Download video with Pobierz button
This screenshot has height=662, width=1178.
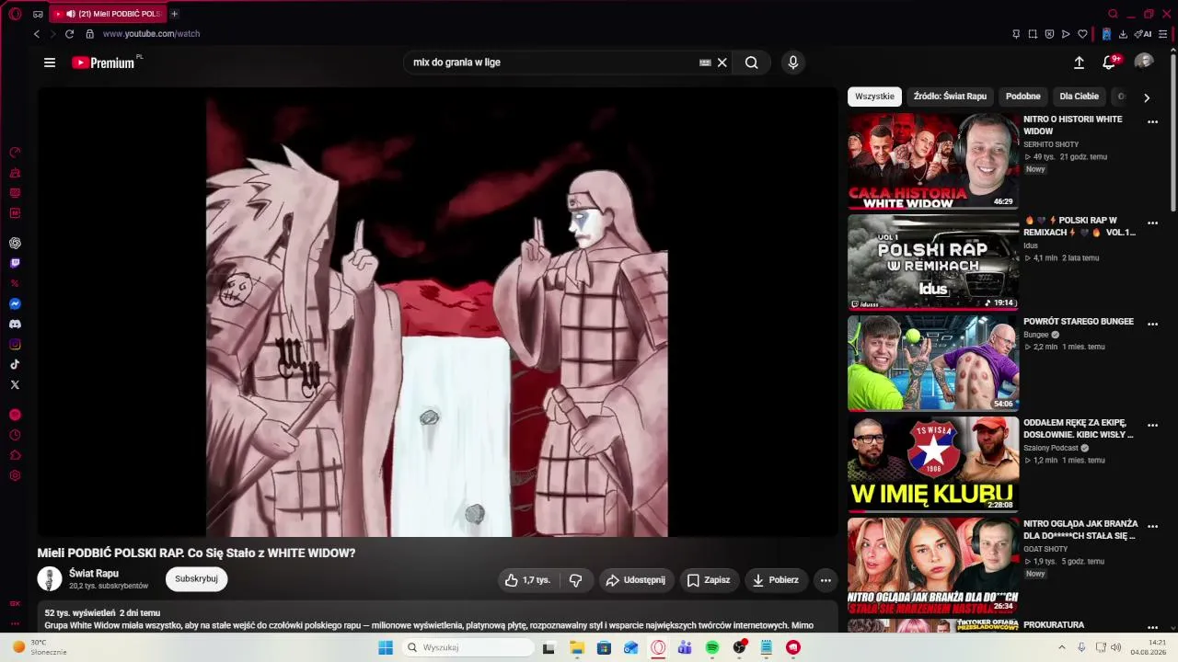(776, 580)
